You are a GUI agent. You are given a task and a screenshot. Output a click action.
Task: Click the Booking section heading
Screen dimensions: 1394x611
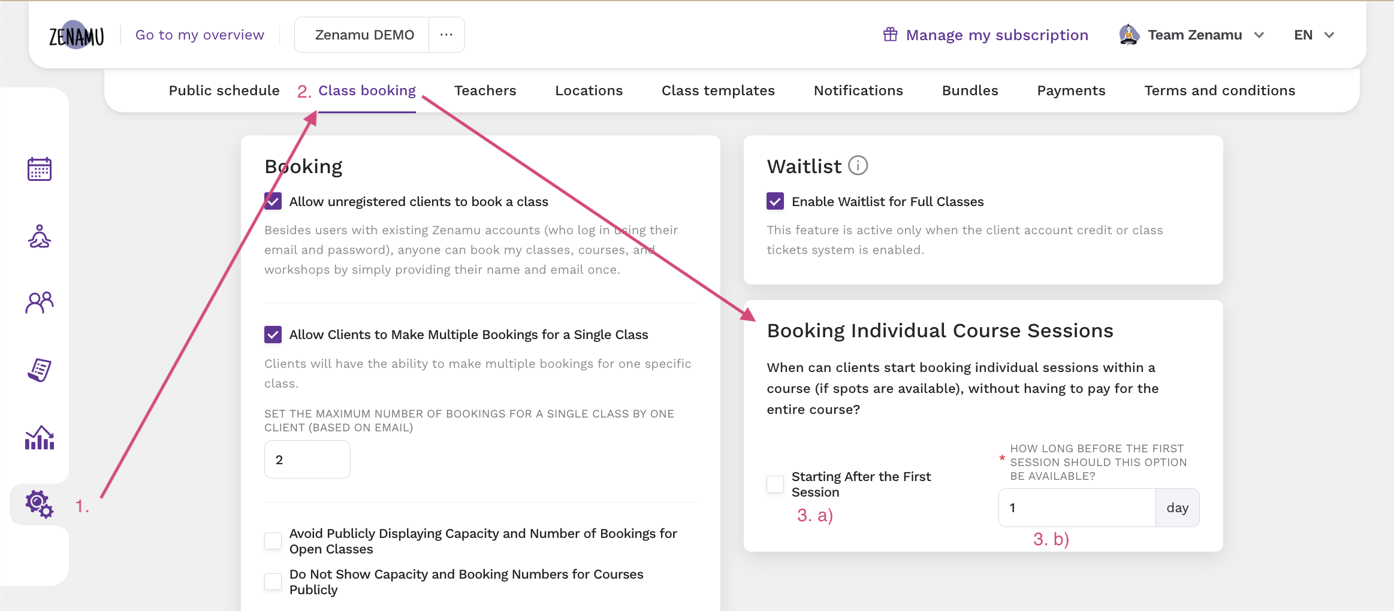pos(304,167)
